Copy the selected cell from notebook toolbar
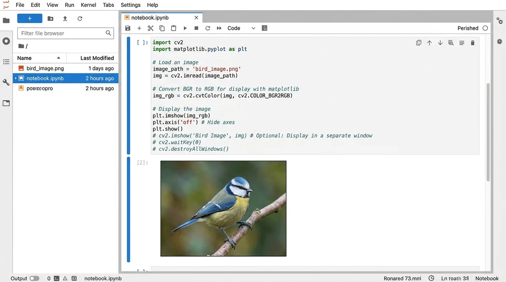Viewport: 506px width, 282px height. pyautogui.click(x=162, y=28)
